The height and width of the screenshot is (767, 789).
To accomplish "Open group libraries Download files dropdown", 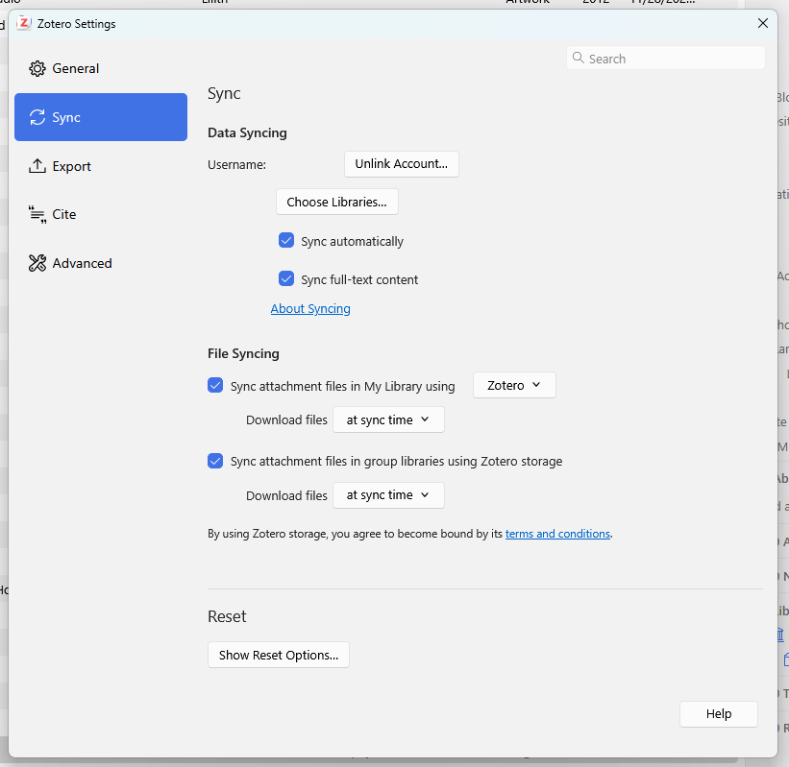I will [x=388, y=495].
